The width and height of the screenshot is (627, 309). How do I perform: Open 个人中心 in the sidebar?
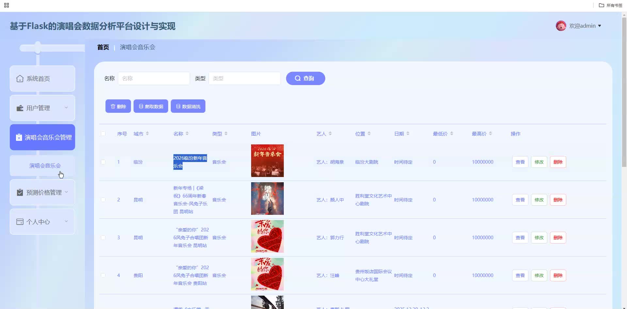coord(42,222)
